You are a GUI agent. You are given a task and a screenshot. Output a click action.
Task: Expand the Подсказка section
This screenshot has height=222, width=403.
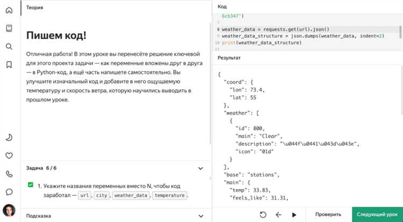(x=201, y=216)
